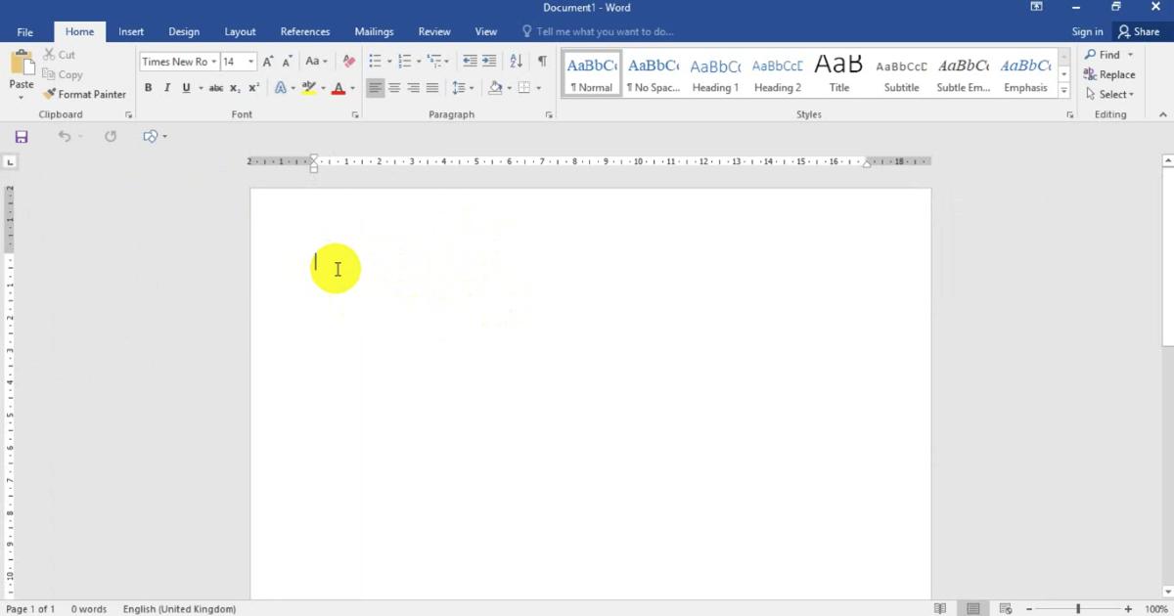This screenshot has width=1174, height=616.
Task: Switch to the Layout tab
Action: click(240, 32)
